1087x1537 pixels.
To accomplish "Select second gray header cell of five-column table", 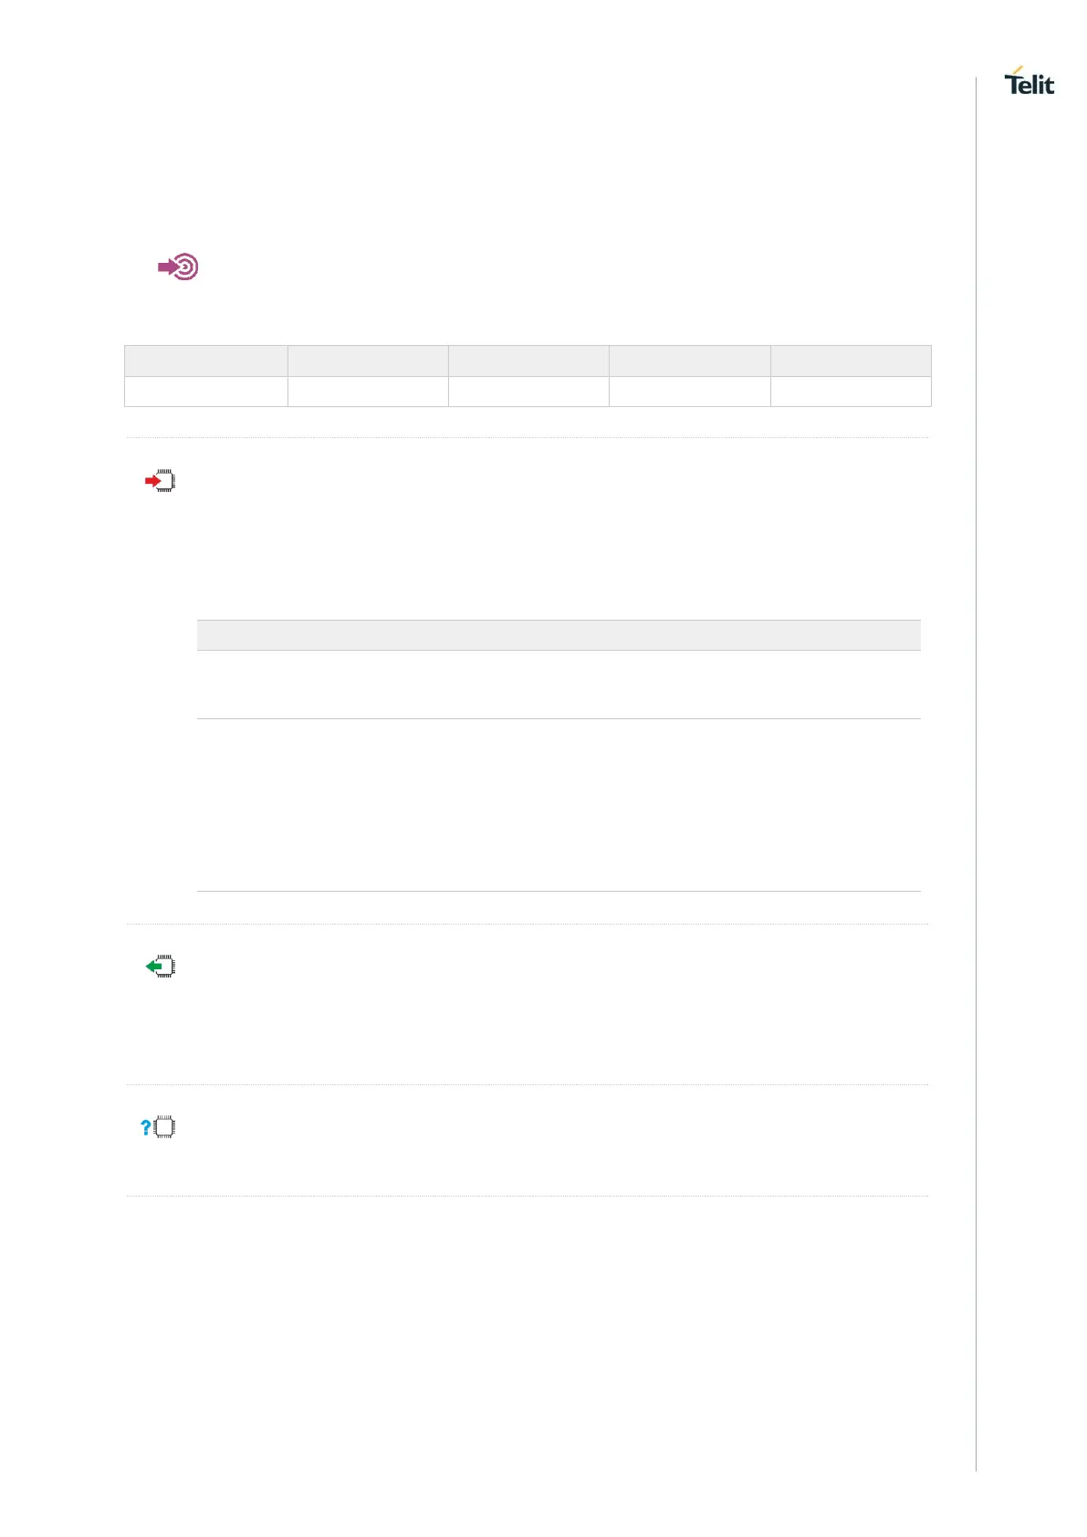I will [x=368, y=361].
